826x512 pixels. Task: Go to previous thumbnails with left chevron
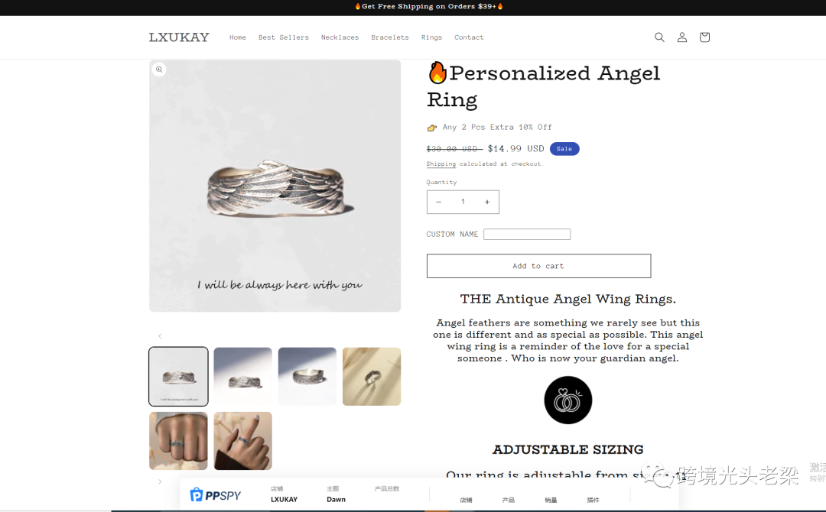coord(160,335)
